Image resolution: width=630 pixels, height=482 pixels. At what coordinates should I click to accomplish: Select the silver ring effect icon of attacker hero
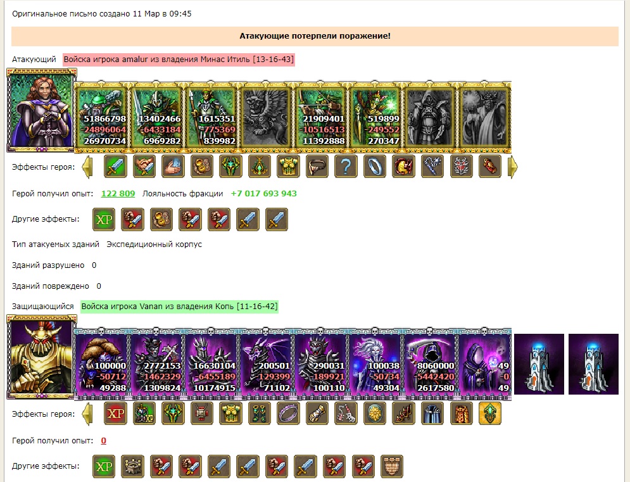[x=374, y=167]
